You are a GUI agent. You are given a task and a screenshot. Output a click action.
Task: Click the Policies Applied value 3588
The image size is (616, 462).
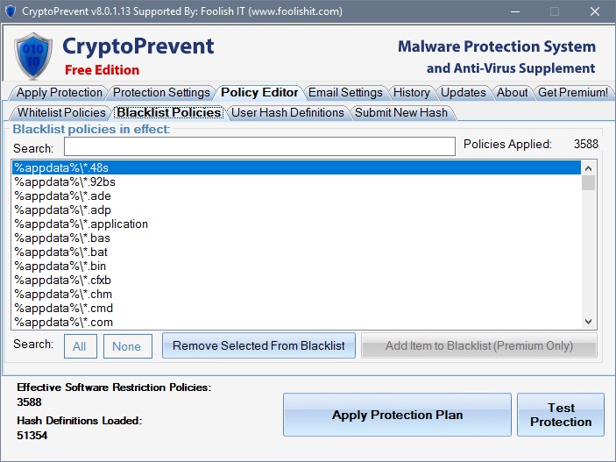tap(585, 144)
